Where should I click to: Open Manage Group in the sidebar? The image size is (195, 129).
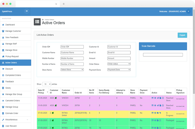click(x=16, y=107)
